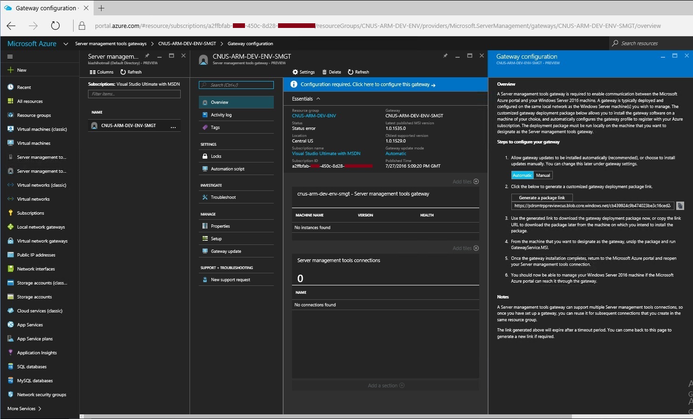Open Setup menu item

[x=236, y=239]
